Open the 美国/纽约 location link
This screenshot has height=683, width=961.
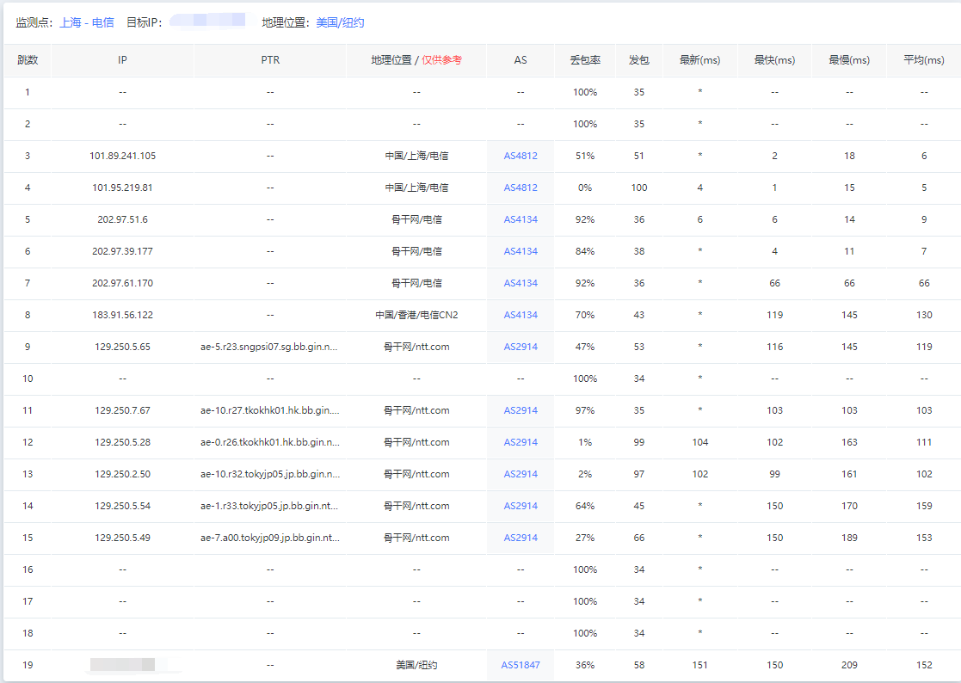coord(340,22)
